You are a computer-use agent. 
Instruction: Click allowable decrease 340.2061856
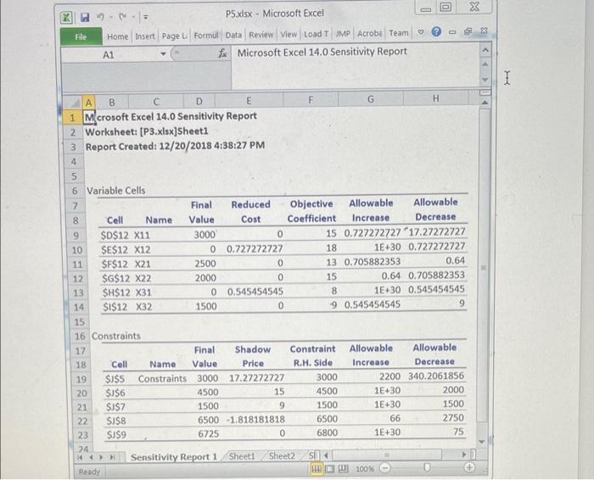tap(436, 376)
